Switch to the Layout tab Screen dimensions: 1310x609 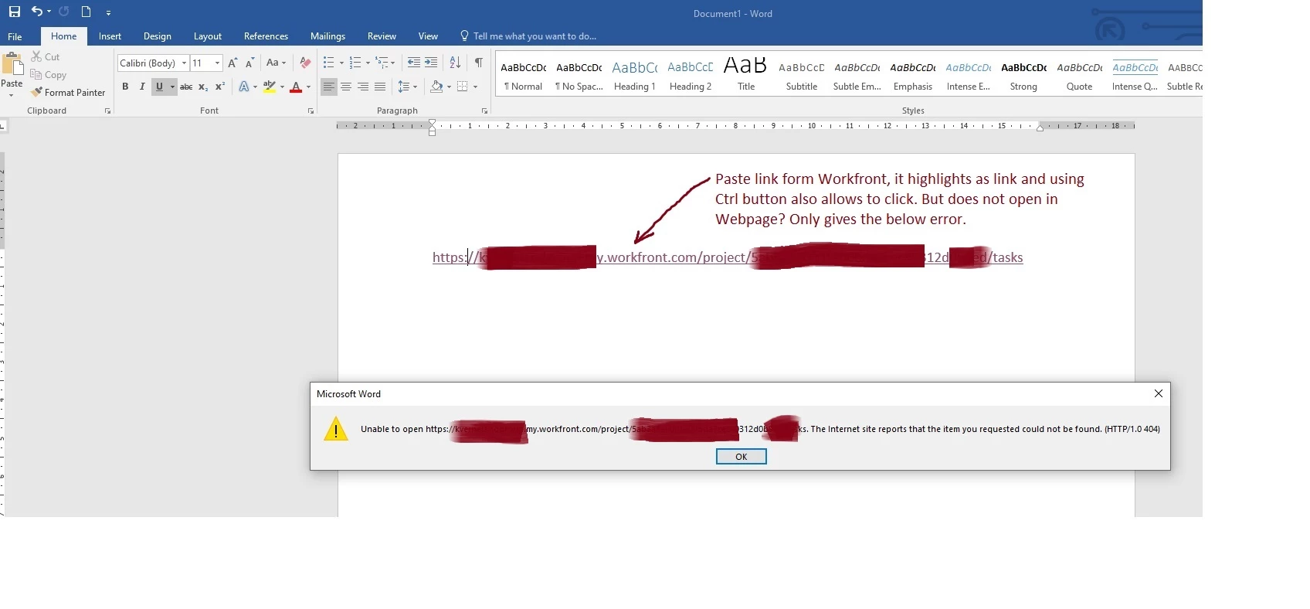(208, 36)
